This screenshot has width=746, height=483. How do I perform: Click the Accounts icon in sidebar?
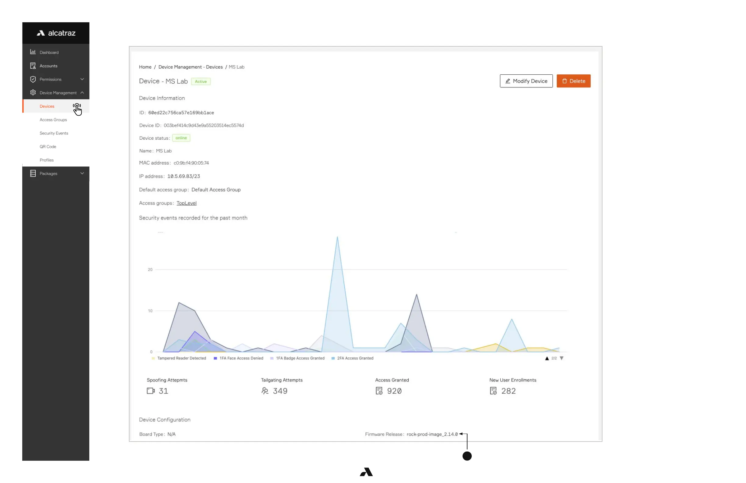[33, 66]
